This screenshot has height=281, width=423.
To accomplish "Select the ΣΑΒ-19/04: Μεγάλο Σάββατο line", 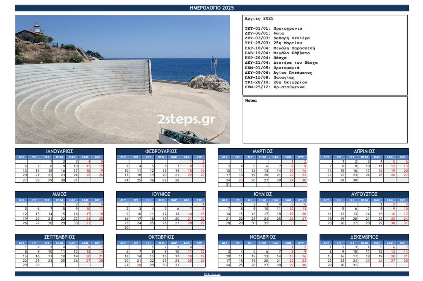I will (277, 53).
